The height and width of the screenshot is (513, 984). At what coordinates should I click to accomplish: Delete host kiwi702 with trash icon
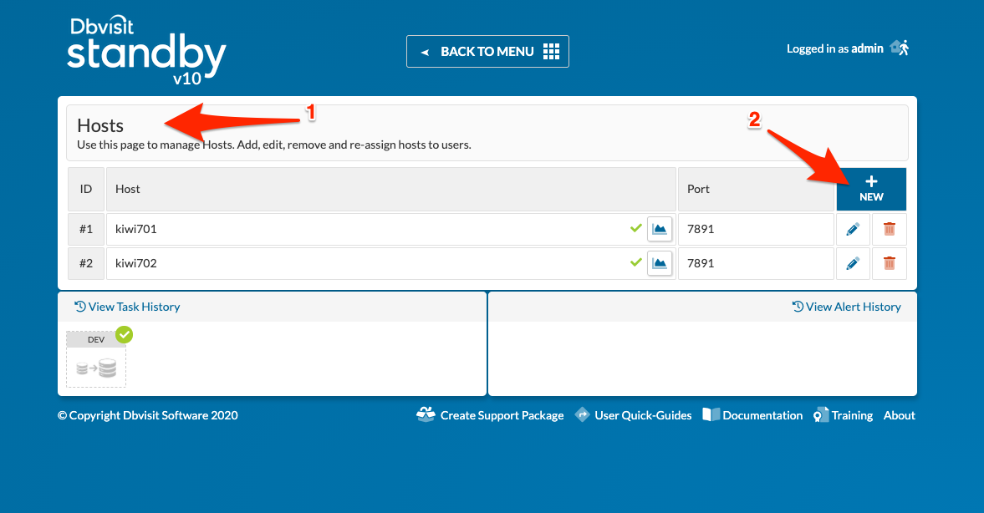[x=890, y=263]
